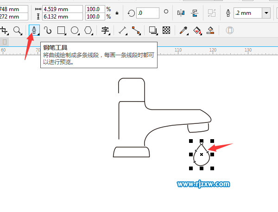Viewport: 278px width, 212px height.
Task: Select the Polygon tool
Action: tap(88, 31)
